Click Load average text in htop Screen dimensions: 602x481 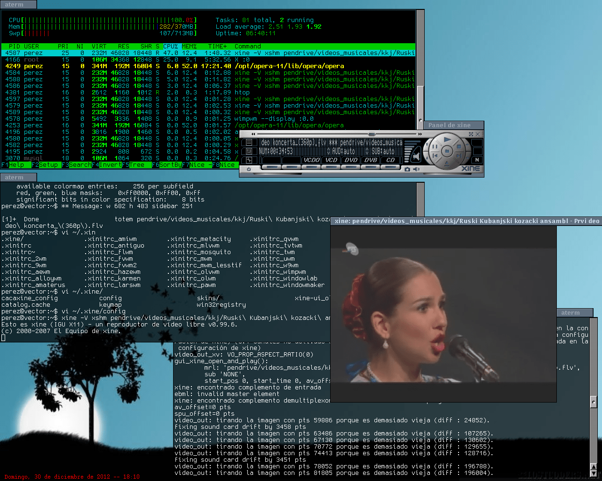tap(269, 27)
